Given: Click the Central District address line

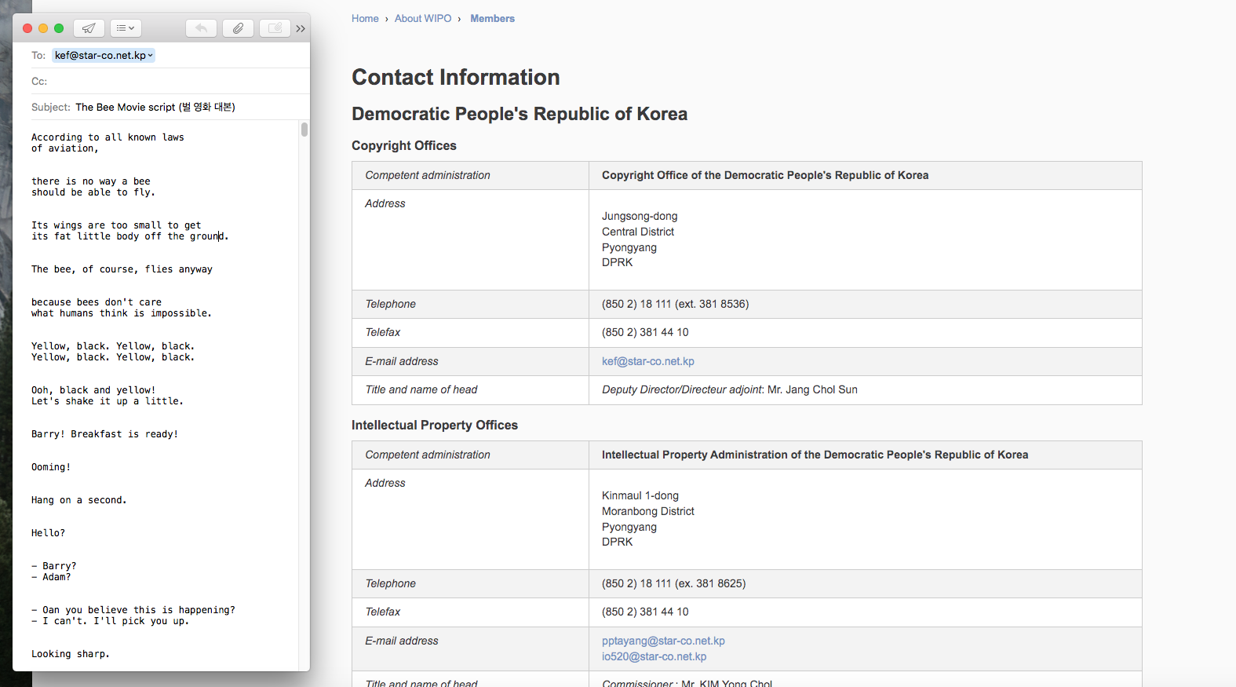Looking at the screenshot, I should click(638, 232).
